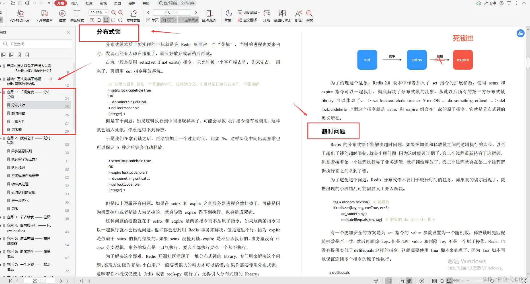The image size is (530, 284).
Task: Open the 超时问题 bookmark in sidebar
Action: click(18, 113)
